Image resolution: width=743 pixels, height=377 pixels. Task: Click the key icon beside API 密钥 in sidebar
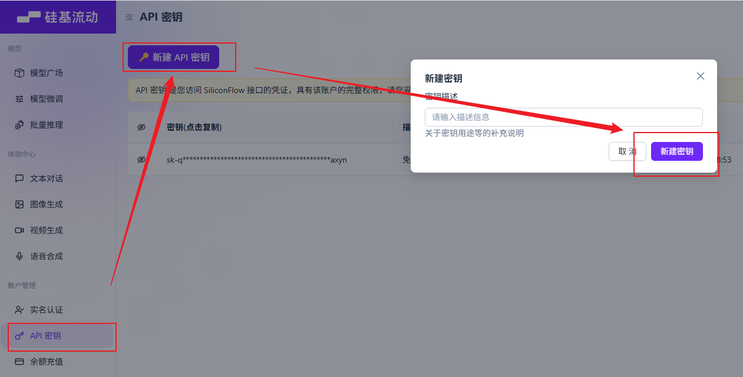(19, 336)
